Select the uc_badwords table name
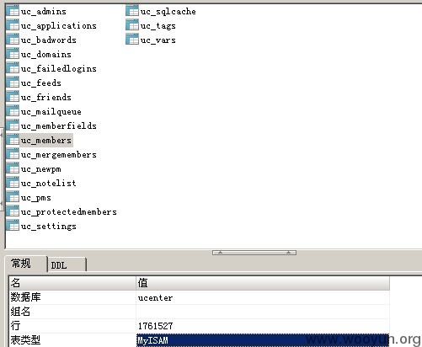This screenshot has width=422, height=347. (49, 40)
